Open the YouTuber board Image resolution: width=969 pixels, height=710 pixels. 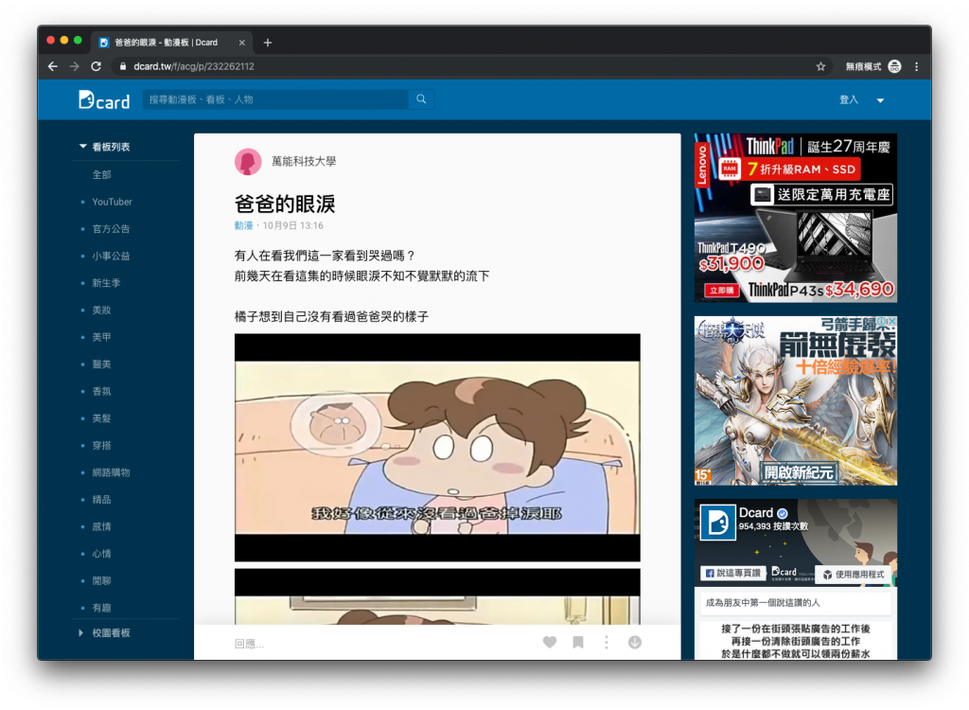(112, 202)
